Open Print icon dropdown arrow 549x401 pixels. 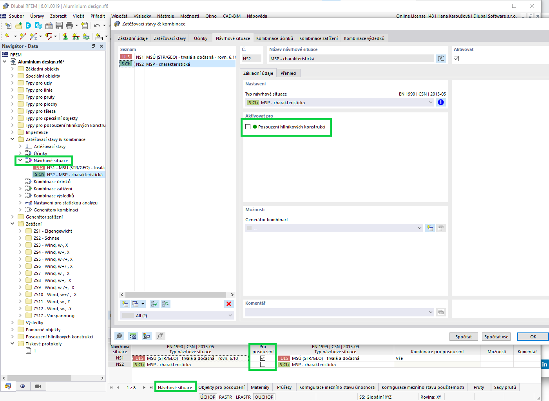click(76, 25)
